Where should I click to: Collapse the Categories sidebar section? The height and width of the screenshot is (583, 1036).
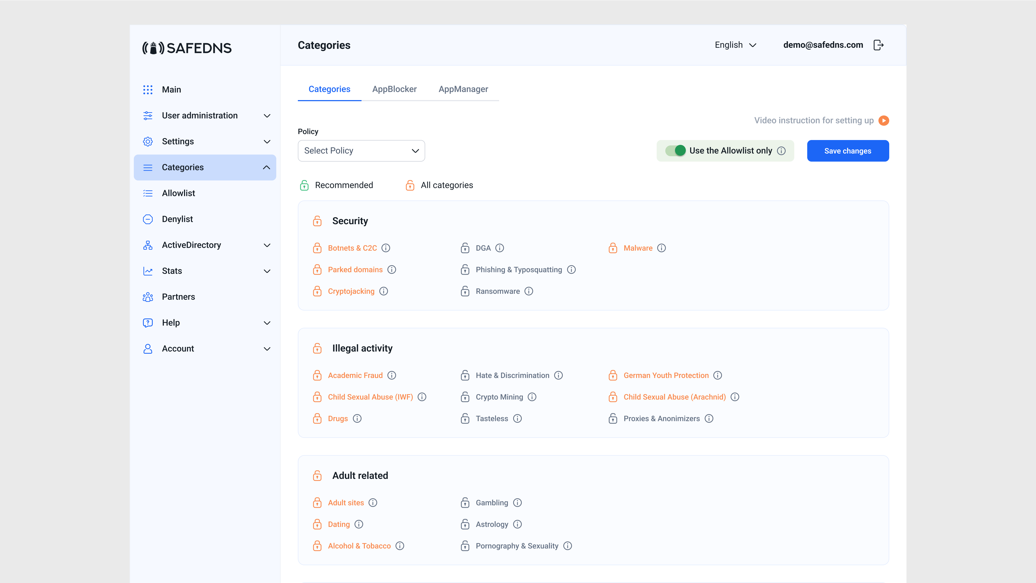266,167
